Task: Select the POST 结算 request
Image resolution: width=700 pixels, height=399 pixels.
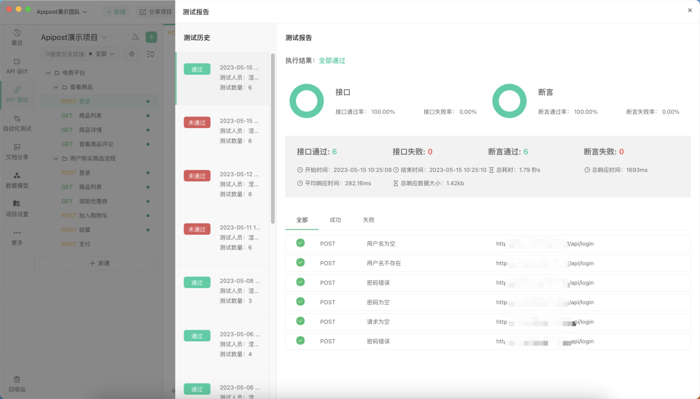Action: point(99,229)
